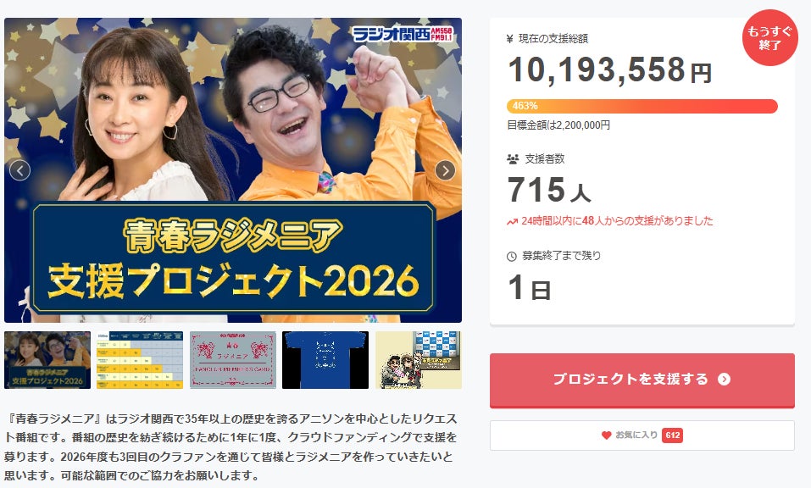Select the first project thumbnail
The height and width of the screenshot is (488, 811).
(47, 360)
